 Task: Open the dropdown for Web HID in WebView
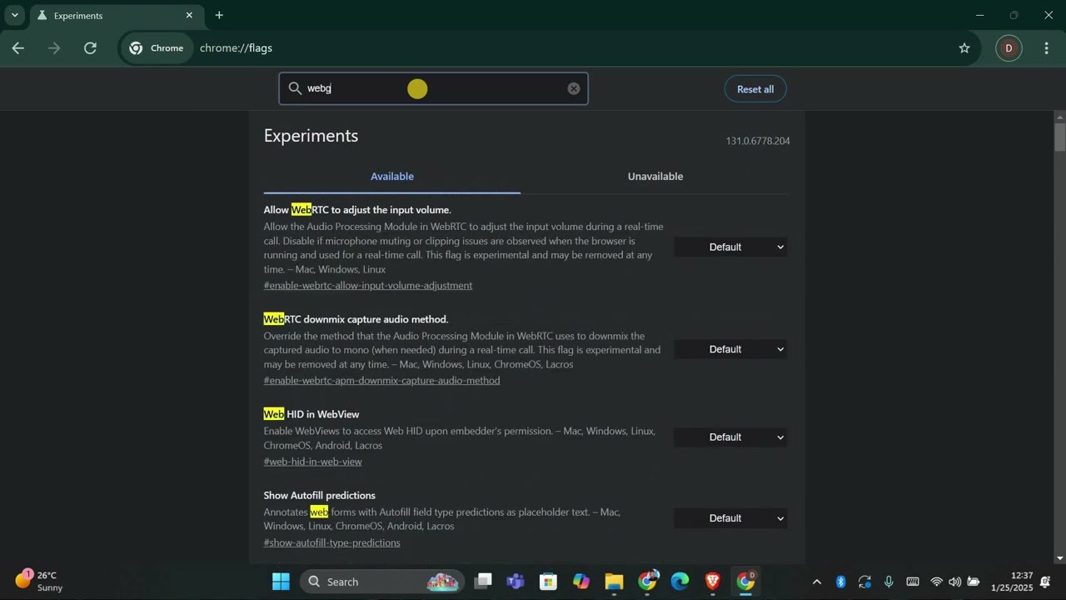pyautogui.click(x=730, y=437)
